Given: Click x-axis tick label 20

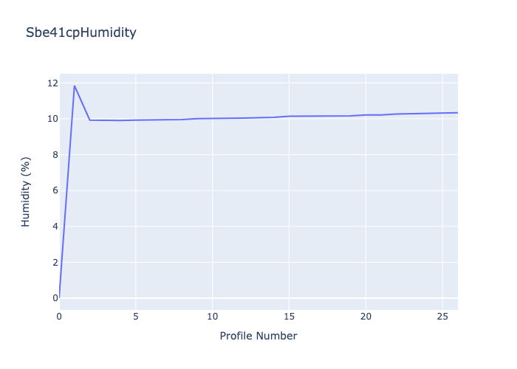Looking at the screenshot, I should point(366,317).
